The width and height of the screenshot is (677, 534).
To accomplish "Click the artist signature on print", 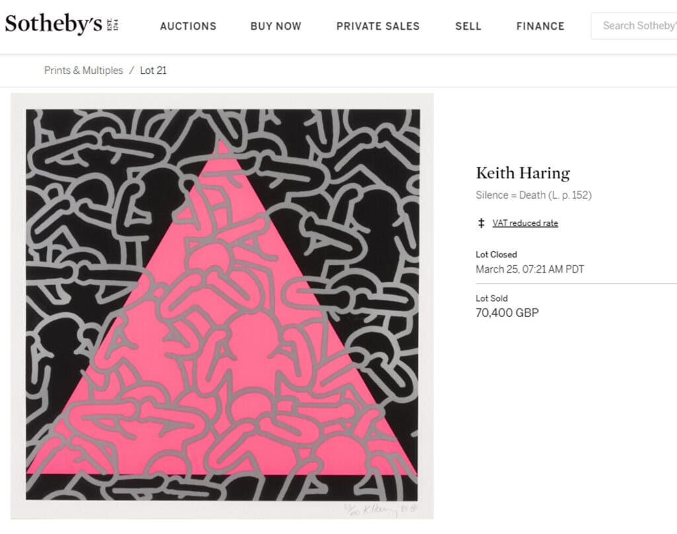I will pos(380,510).
